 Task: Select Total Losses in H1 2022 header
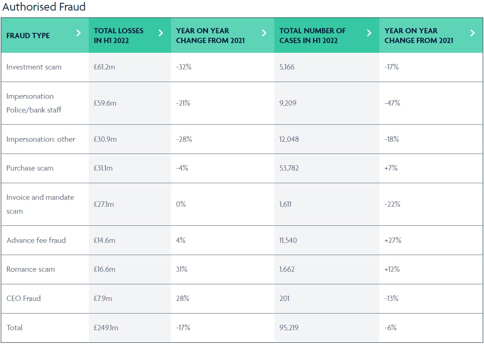pos(118,35)
